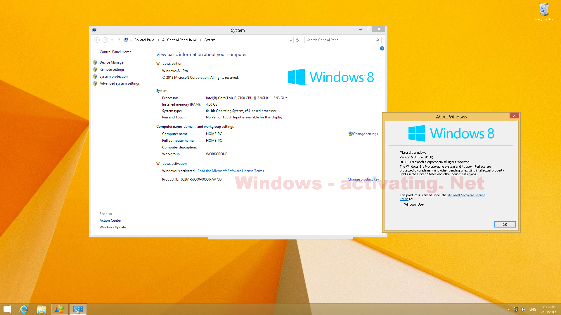Access System protection settings

pos(114,76)
